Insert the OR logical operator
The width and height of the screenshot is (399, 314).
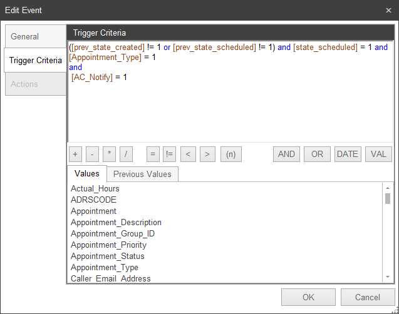click(x=317, y=154)
